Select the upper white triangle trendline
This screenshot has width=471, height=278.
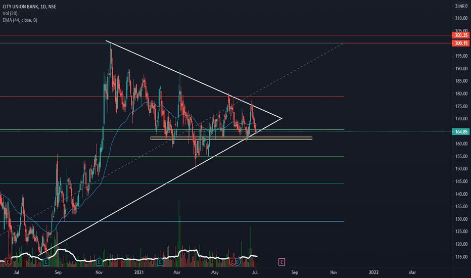[x=194, y=79]
